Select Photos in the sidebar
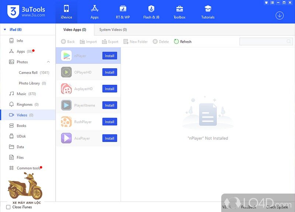Screen dimensions: 295x212 28,62
